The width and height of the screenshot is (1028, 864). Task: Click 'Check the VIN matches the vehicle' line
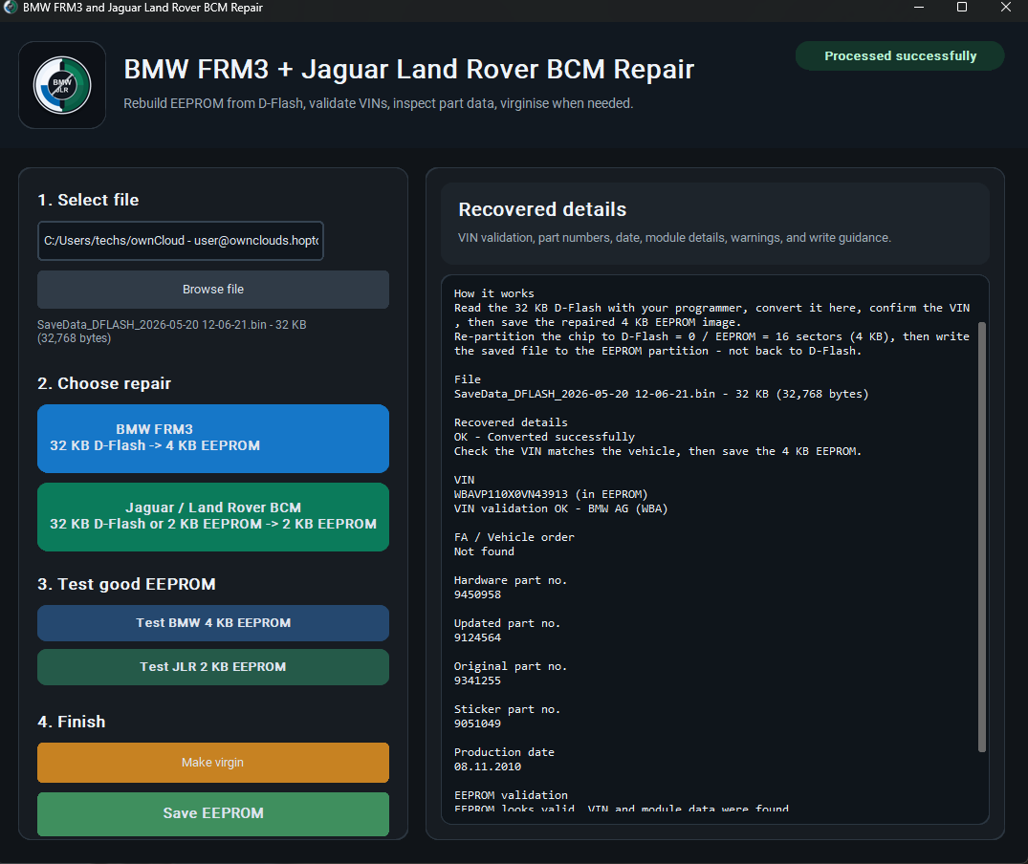coord(658,451)
